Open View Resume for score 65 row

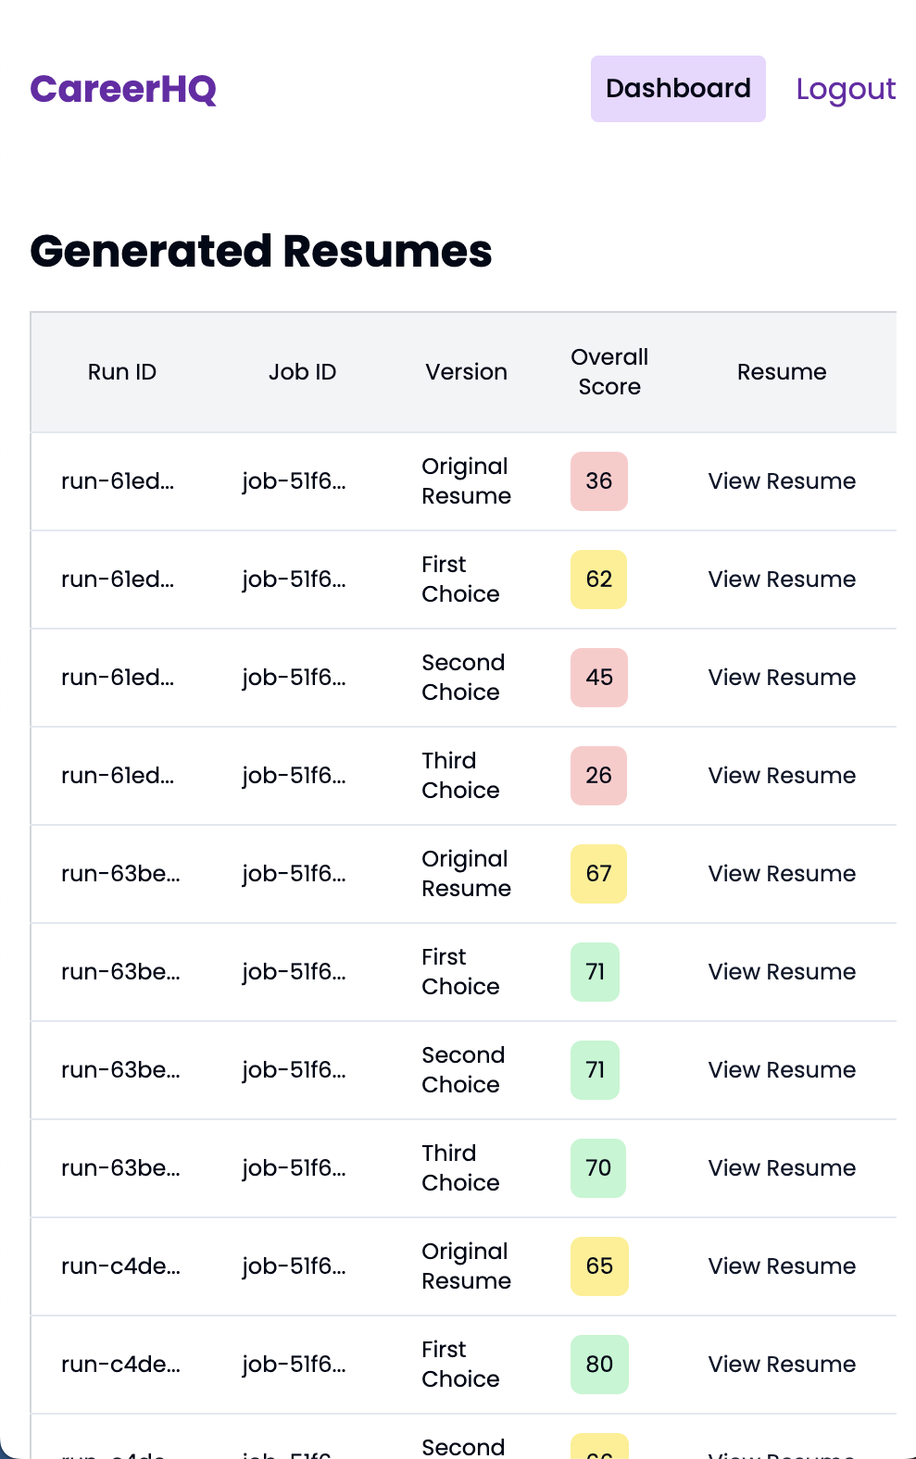782,1266
